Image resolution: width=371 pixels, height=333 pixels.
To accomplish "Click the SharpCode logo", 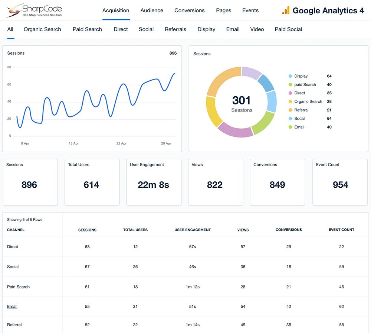I will [34, 10].
